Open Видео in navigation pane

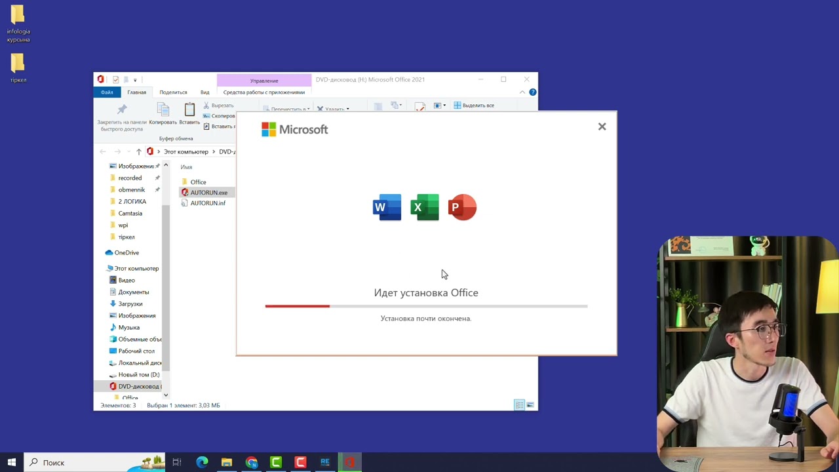127,281
